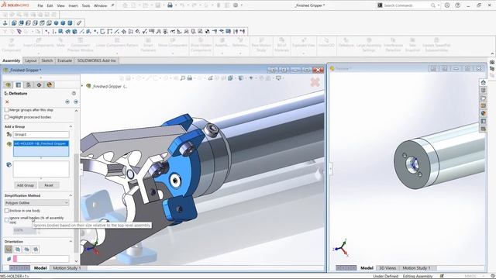Open Defeature help question mark icon
Viewport: 496px width, 279px height.
74,93
